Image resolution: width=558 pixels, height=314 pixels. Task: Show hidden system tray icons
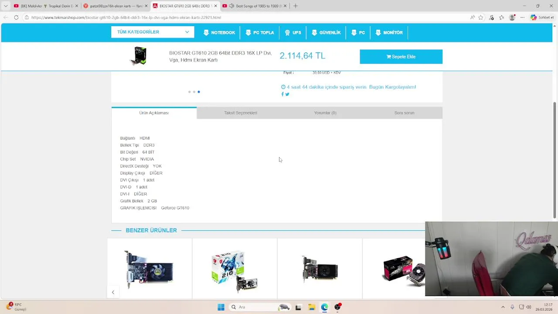(x=503, y=307)
